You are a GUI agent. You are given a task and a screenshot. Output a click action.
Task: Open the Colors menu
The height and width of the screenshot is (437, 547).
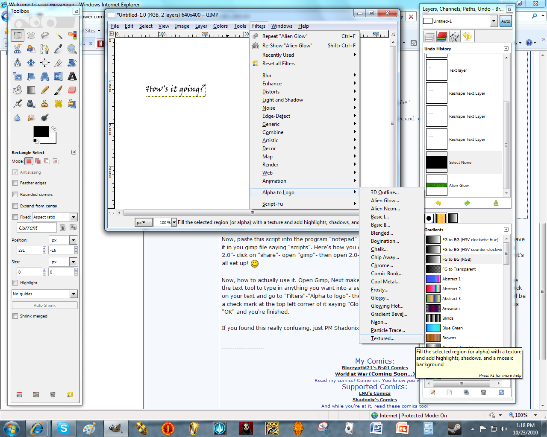pyautogui.click(x=221, y=26)
